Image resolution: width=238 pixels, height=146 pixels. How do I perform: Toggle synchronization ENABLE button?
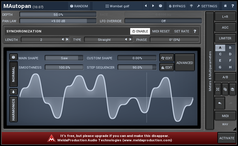[140, 31]
